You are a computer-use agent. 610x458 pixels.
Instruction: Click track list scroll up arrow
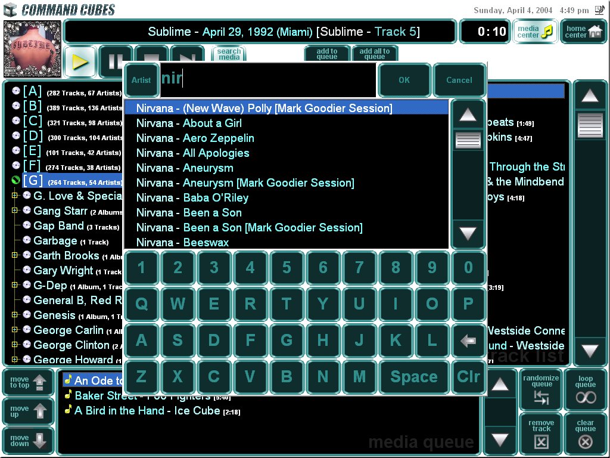pos(590,95)
